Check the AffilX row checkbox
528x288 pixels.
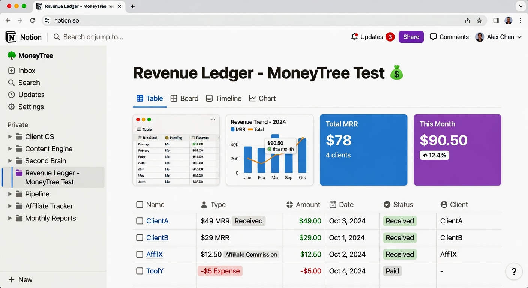[139, 254]
